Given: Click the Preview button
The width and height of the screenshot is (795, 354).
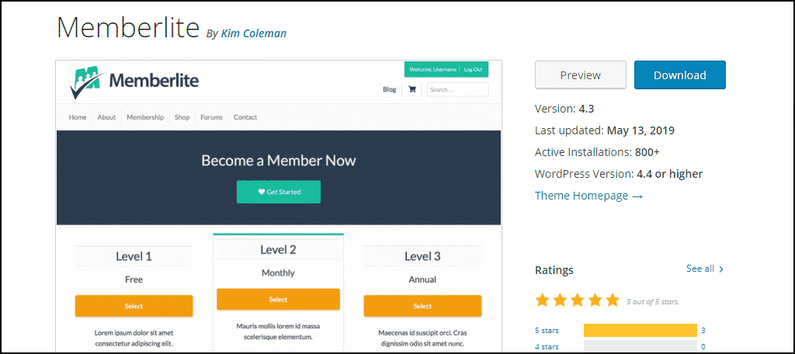Looking at the screenshot, I should pos(581,75).
